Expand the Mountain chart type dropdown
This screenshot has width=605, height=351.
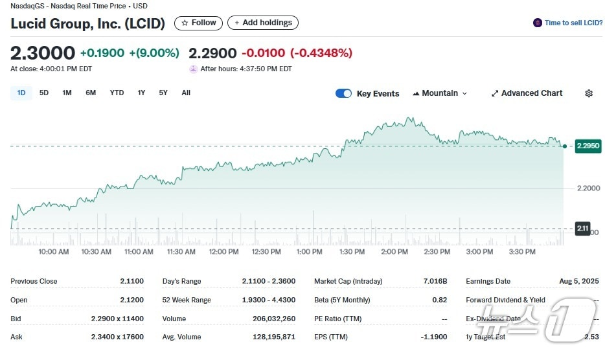tap(464, 93)
